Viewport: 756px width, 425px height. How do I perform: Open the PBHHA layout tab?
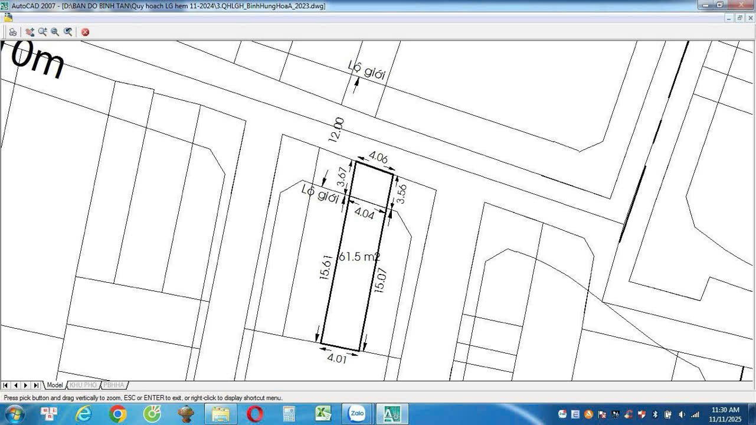click(x=114, y=385)
